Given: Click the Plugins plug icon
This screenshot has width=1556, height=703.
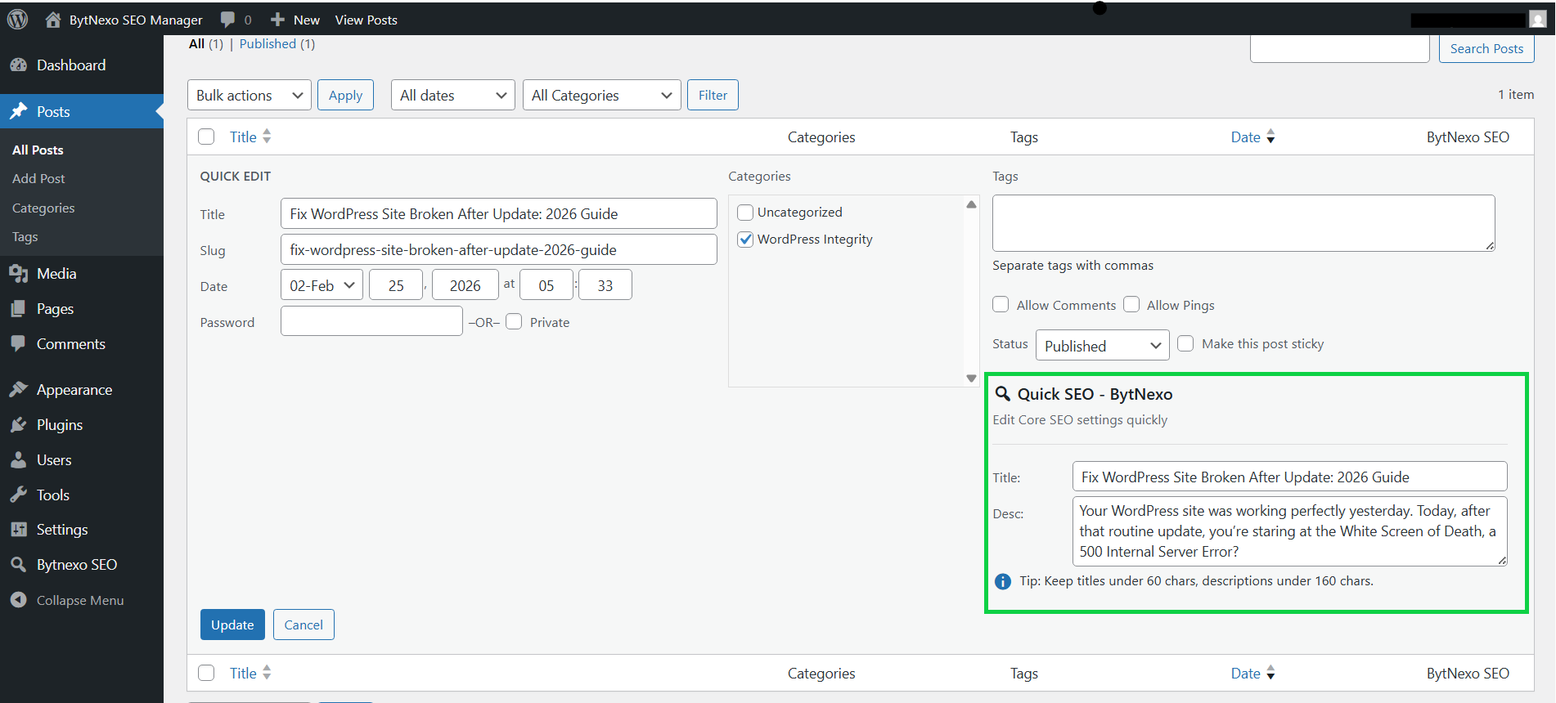Looking at the screenshot, I should (x=18, y=425).
